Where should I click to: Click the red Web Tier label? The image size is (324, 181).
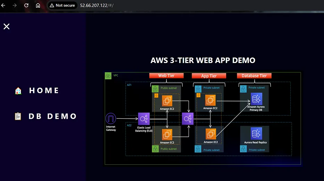pyautogui.click(x=166, y=75)
